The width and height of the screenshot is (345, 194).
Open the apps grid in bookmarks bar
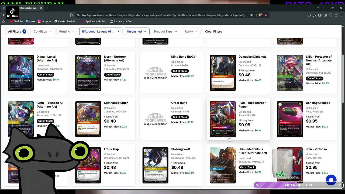[x=4, y=21]
